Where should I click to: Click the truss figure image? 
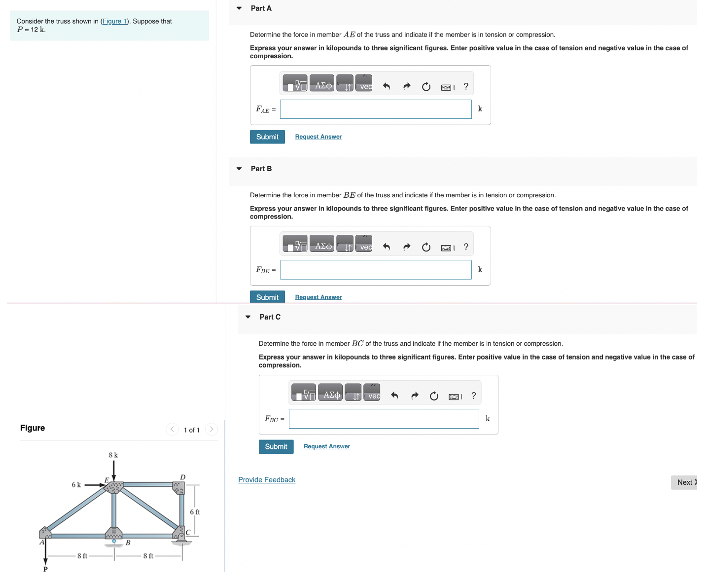pos(119,511)
